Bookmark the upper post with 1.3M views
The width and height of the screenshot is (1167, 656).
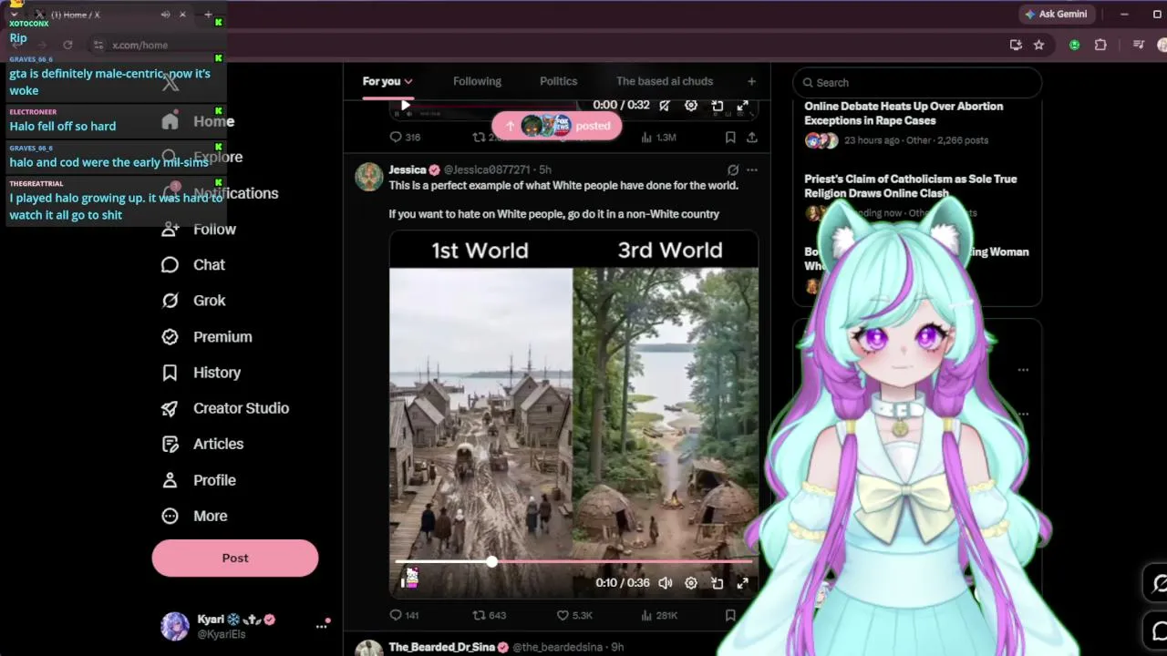coord(730,138)
